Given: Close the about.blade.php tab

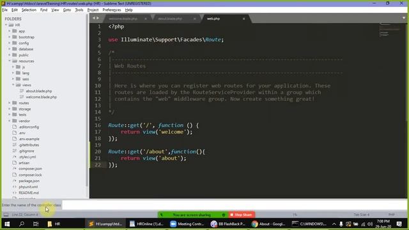Looking at the screenshot, I should pyautogui.click(x=194, y=19).
